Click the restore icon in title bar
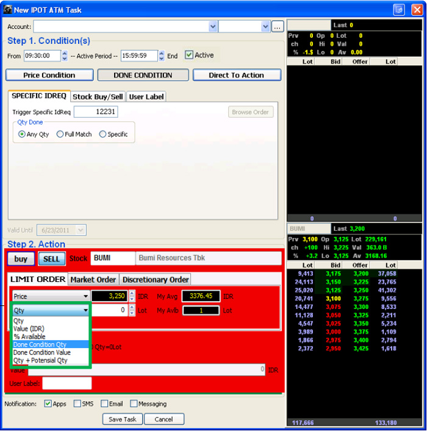The image size is (427, 431). tap(399, 10)
